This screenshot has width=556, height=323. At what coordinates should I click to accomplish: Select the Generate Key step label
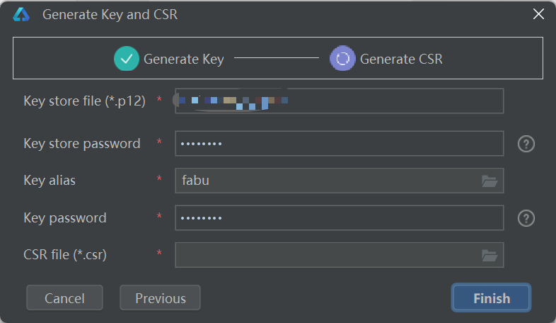(x=183, y=59)
